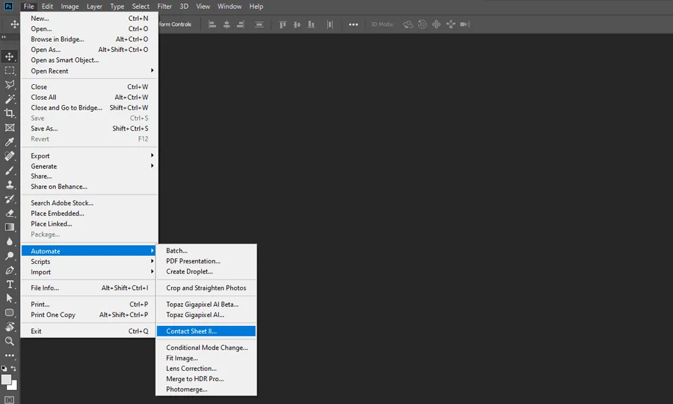Screen dimensions: 673x404
Task: Open the Window menu
Action: [229, 7]
